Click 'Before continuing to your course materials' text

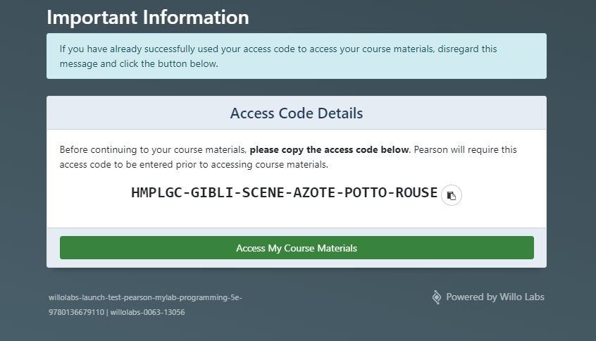click(x=153, y=150)
